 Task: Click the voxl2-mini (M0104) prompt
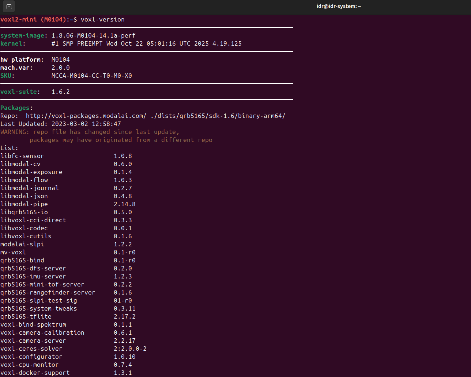click(x=33, y=19)
